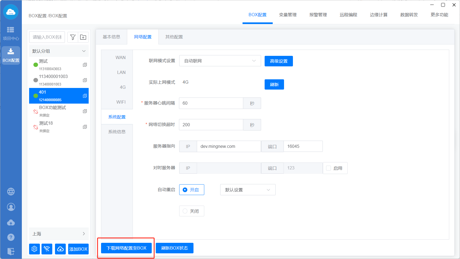Open the help question mark icon
This screenshot has width=460, height=259.
pyautogui.click(x=11, y=237)
